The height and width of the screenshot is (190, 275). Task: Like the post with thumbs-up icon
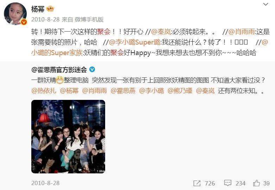pos(256,183)
